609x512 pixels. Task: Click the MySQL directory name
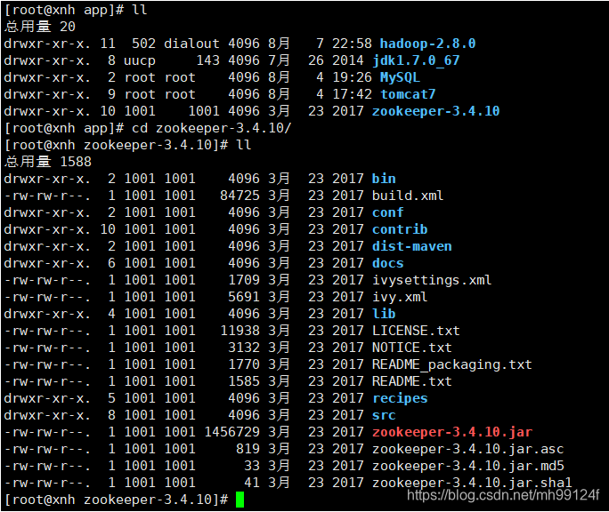pyautogui.click(x=400, y=77)
